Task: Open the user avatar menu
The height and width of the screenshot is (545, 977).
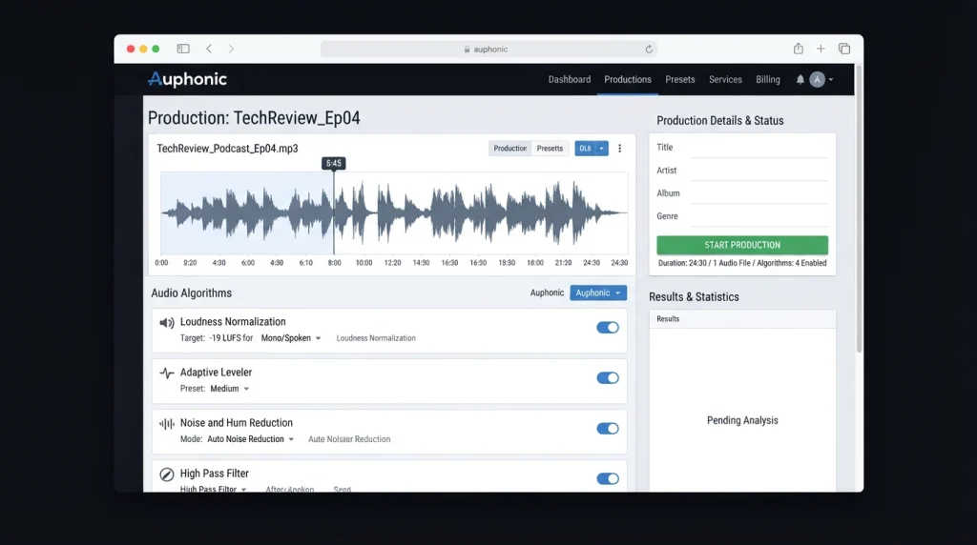Action: [817, 80]
